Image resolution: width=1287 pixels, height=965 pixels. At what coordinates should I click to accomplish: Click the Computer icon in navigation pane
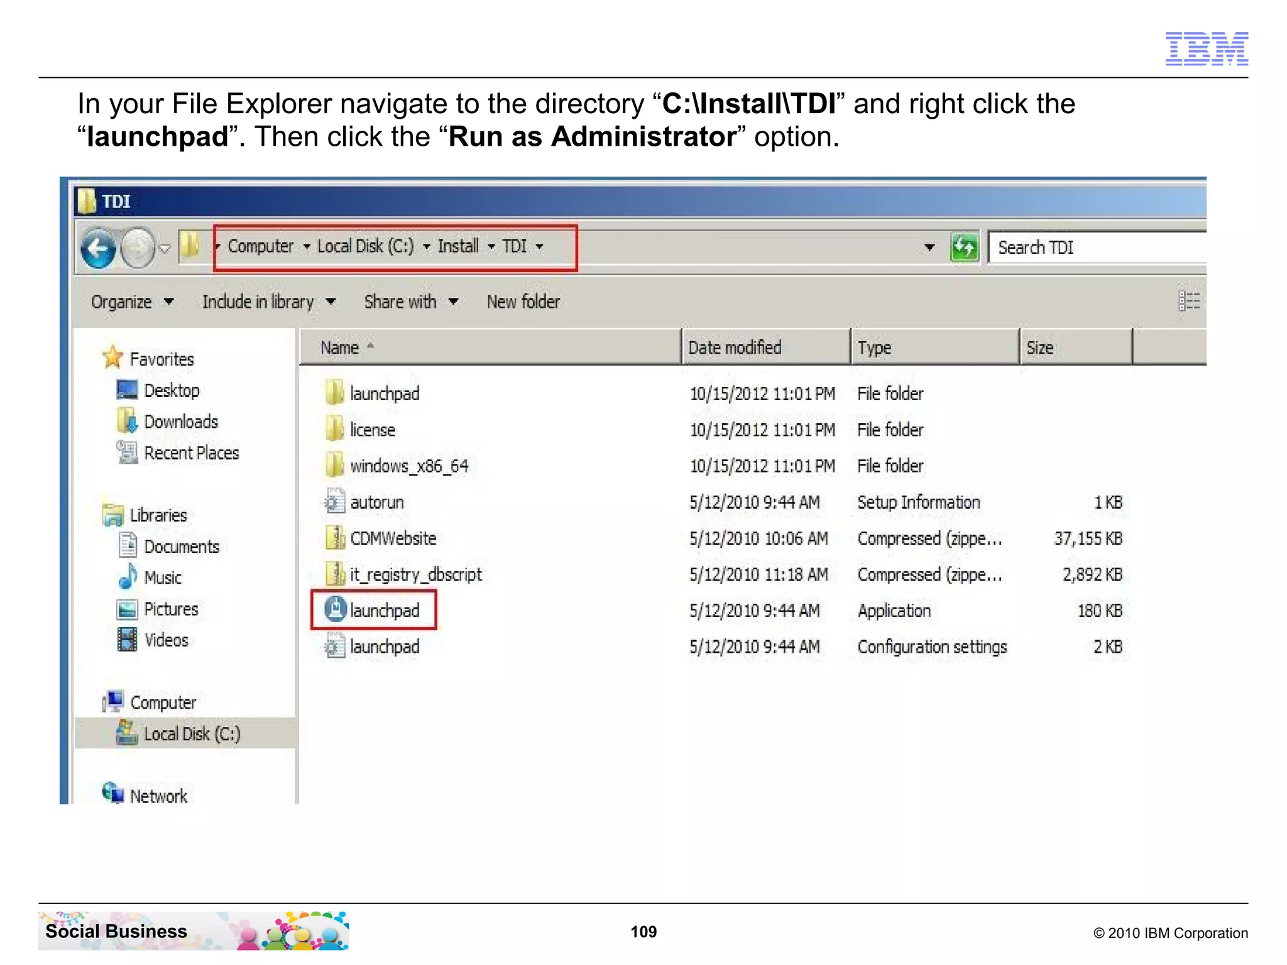coord(112,701)
